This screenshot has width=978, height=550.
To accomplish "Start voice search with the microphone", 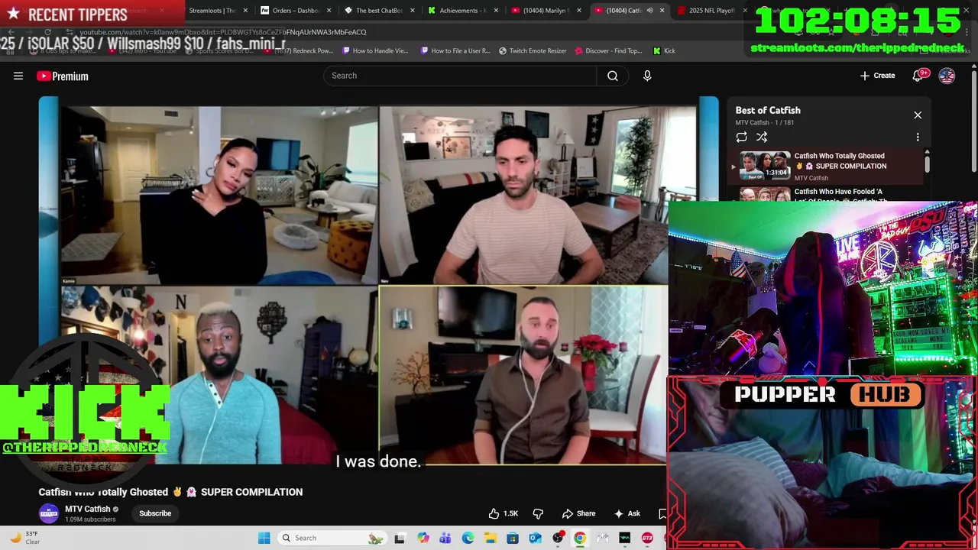I will [x=647, y=76].
